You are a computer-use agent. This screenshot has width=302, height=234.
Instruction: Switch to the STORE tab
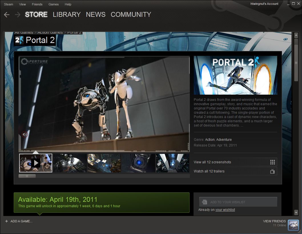coord(36,15)
